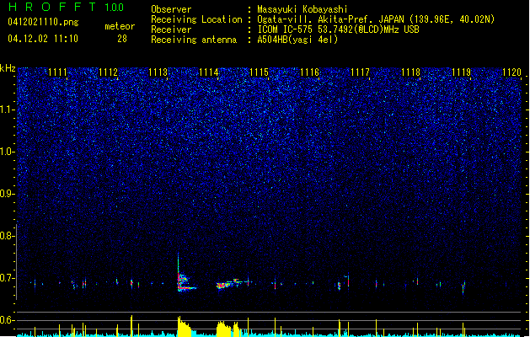Click time marker 1120
Viewport: 530px width, 337px height.
[511, 72]
